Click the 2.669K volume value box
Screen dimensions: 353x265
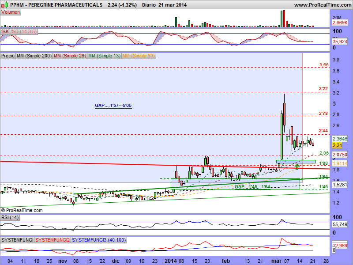pos(340,23)
